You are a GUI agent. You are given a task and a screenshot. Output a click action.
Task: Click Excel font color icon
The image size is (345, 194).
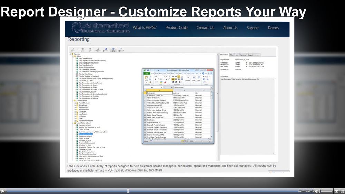(x=165, y=82)
